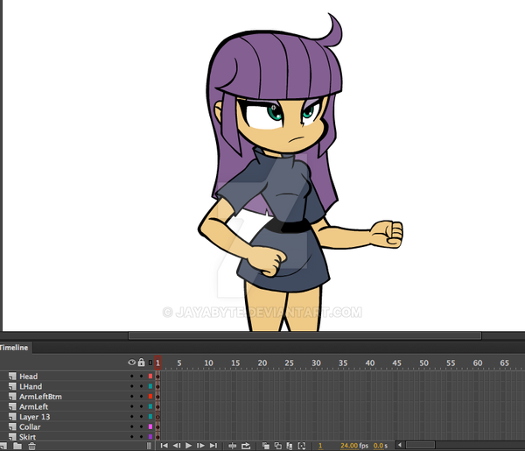525x451 pixels.
Task: Click the stage horizontal scrollbar
Action: (304, 335)
